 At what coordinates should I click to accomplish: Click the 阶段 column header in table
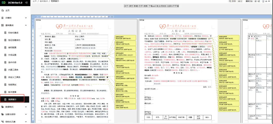149,118
